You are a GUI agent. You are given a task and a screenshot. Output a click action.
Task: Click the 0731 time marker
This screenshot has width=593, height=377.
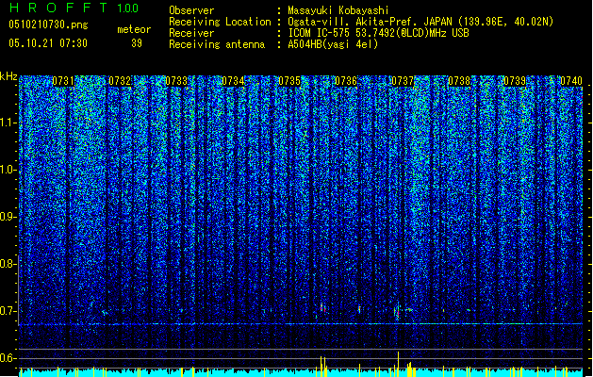pos(63,81)
